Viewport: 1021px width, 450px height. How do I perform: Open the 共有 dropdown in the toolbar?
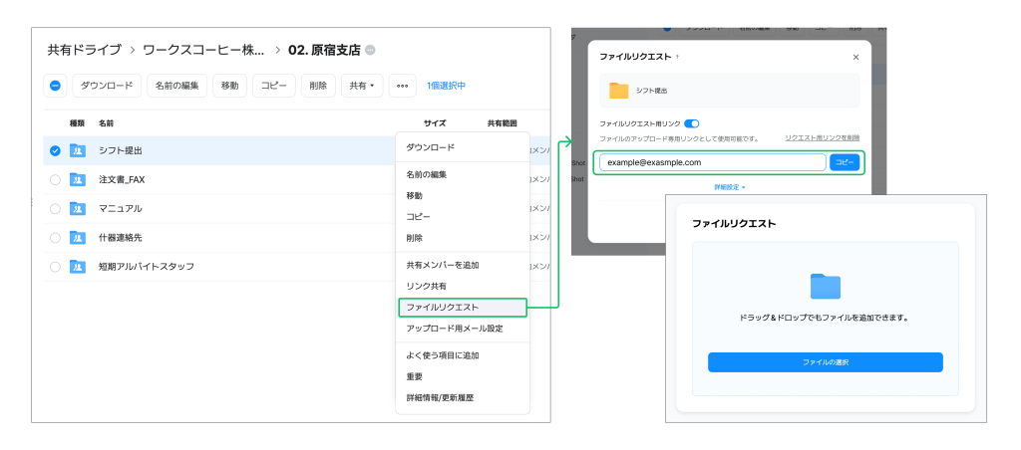tap(361, 87)
